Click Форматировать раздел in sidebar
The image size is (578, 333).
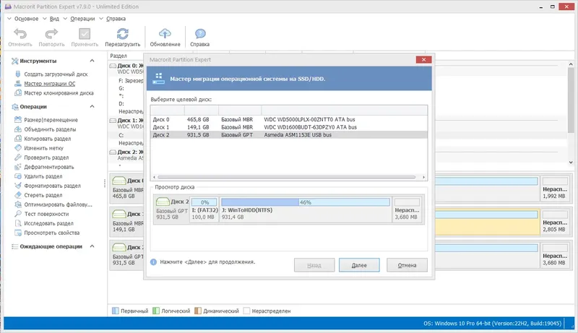pos(52,186)
